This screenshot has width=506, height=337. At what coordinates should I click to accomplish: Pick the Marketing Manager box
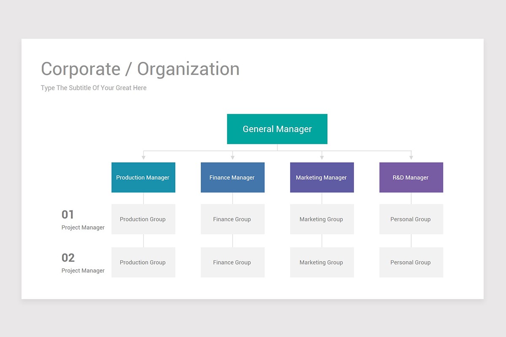pyautogui.click(x=322, y=177)
